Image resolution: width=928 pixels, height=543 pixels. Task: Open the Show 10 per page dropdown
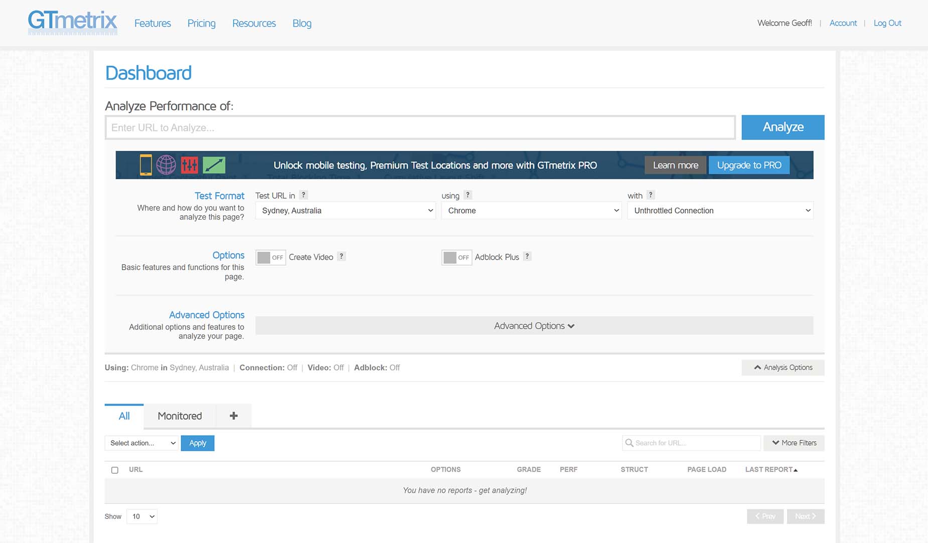(142, 516)
